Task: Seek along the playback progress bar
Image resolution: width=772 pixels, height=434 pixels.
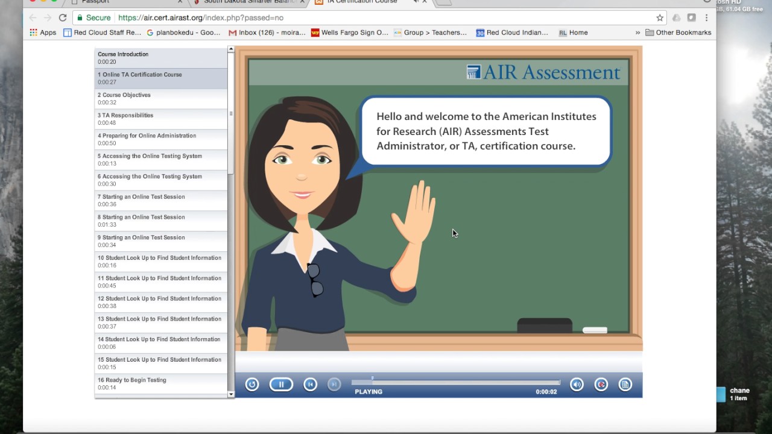Action: click(x=455, y=382)
